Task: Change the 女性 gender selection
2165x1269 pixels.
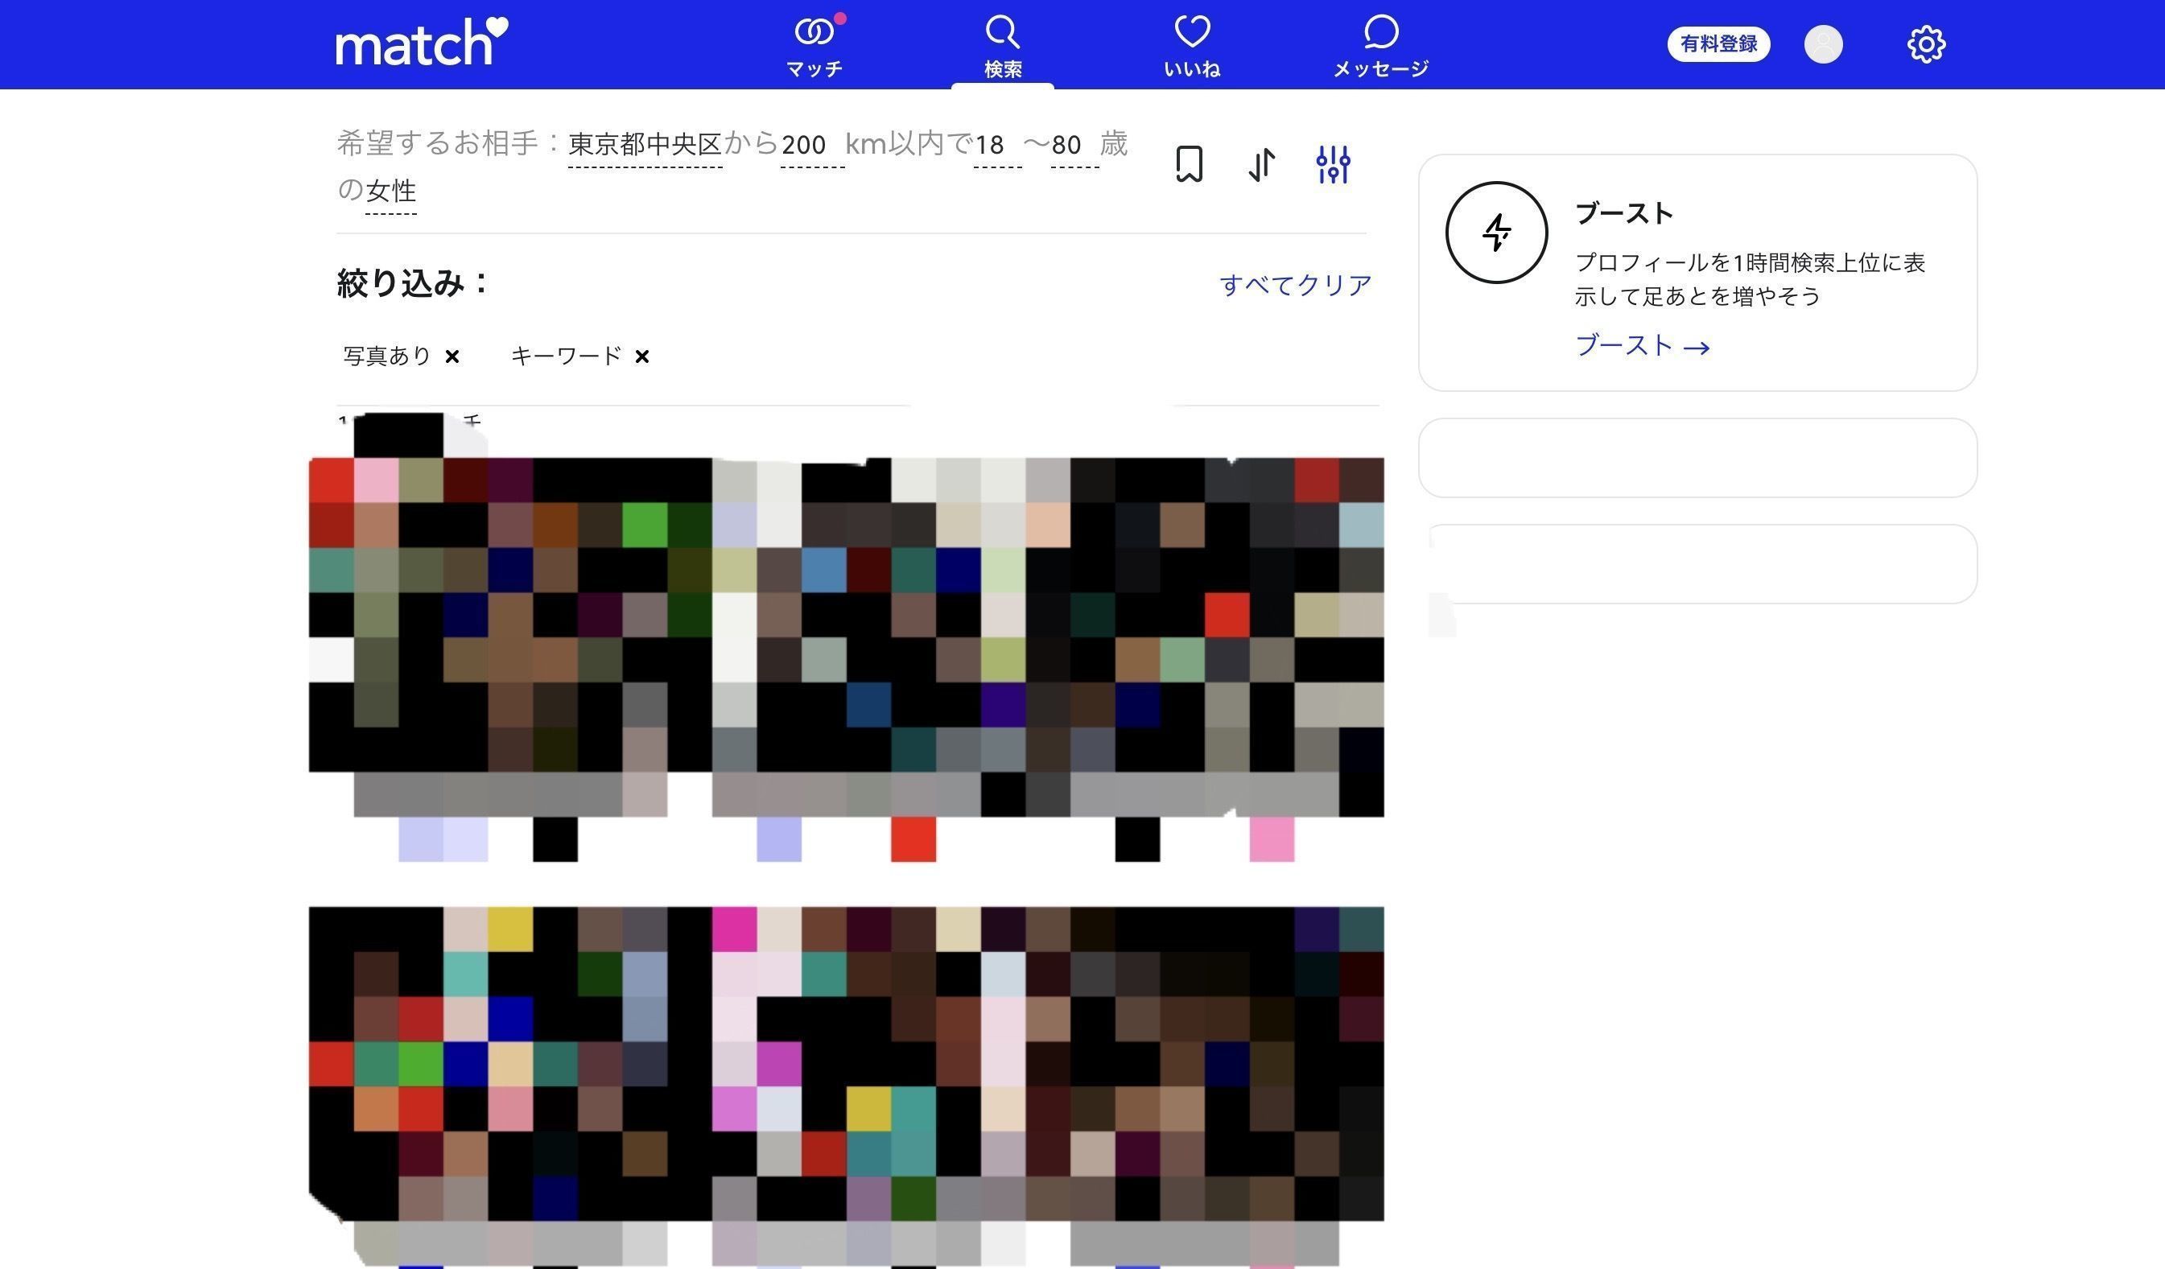Action: 390,191
